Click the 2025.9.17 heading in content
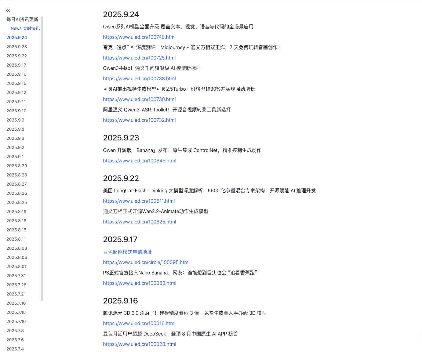The height and width of the screenshot is (352, 422). point(120,239)
